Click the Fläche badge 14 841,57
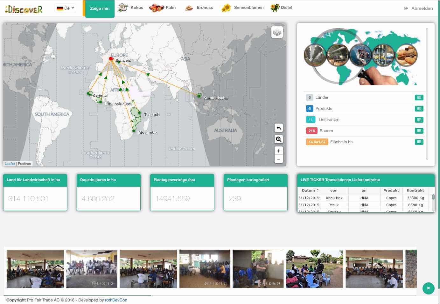The image size is (440, 304). [x=317, y=142]
